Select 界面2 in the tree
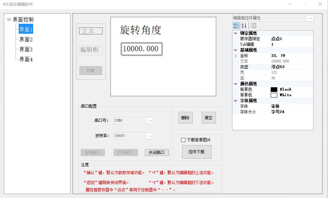This screenshot has width=328, height=198. 26,40
